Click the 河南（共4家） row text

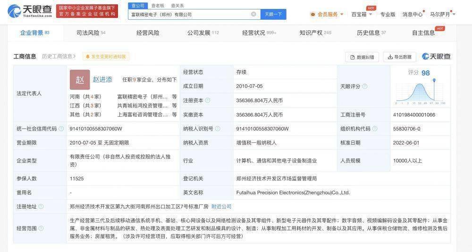click(x=85, y=97)
